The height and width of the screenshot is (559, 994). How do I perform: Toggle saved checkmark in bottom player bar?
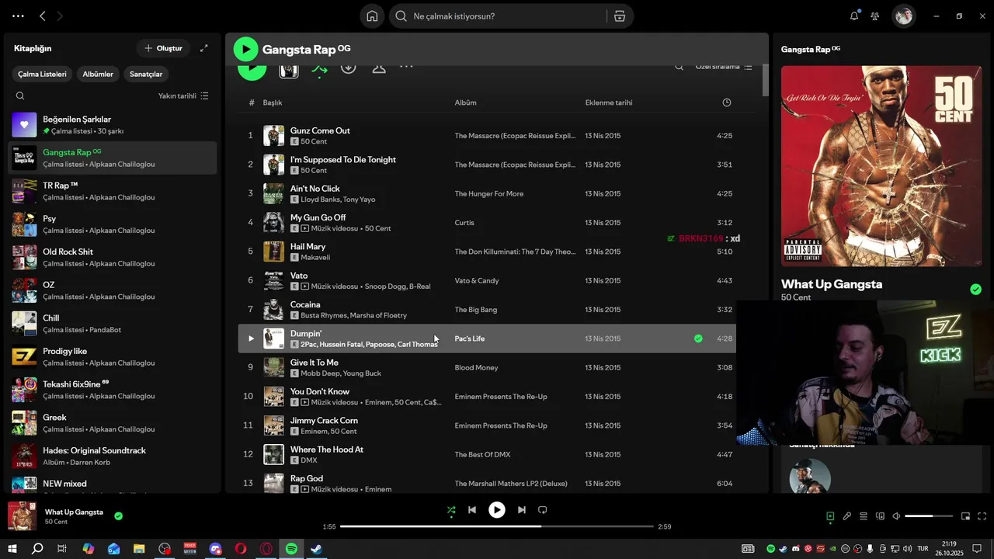click(118, 516)
